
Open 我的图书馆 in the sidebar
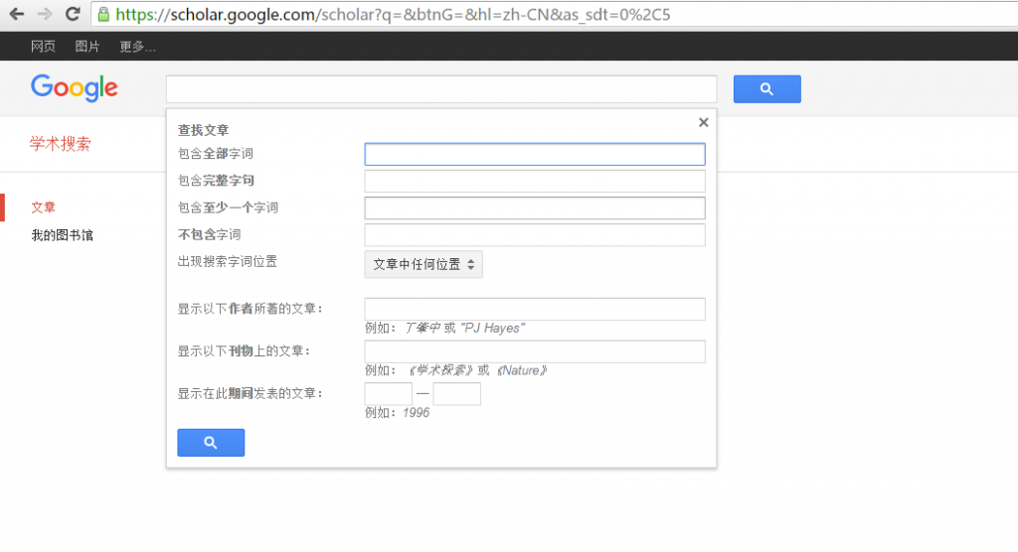click(x=63, y=235)
